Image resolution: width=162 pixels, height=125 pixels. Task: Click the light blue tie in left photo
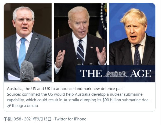click(22, 52)
